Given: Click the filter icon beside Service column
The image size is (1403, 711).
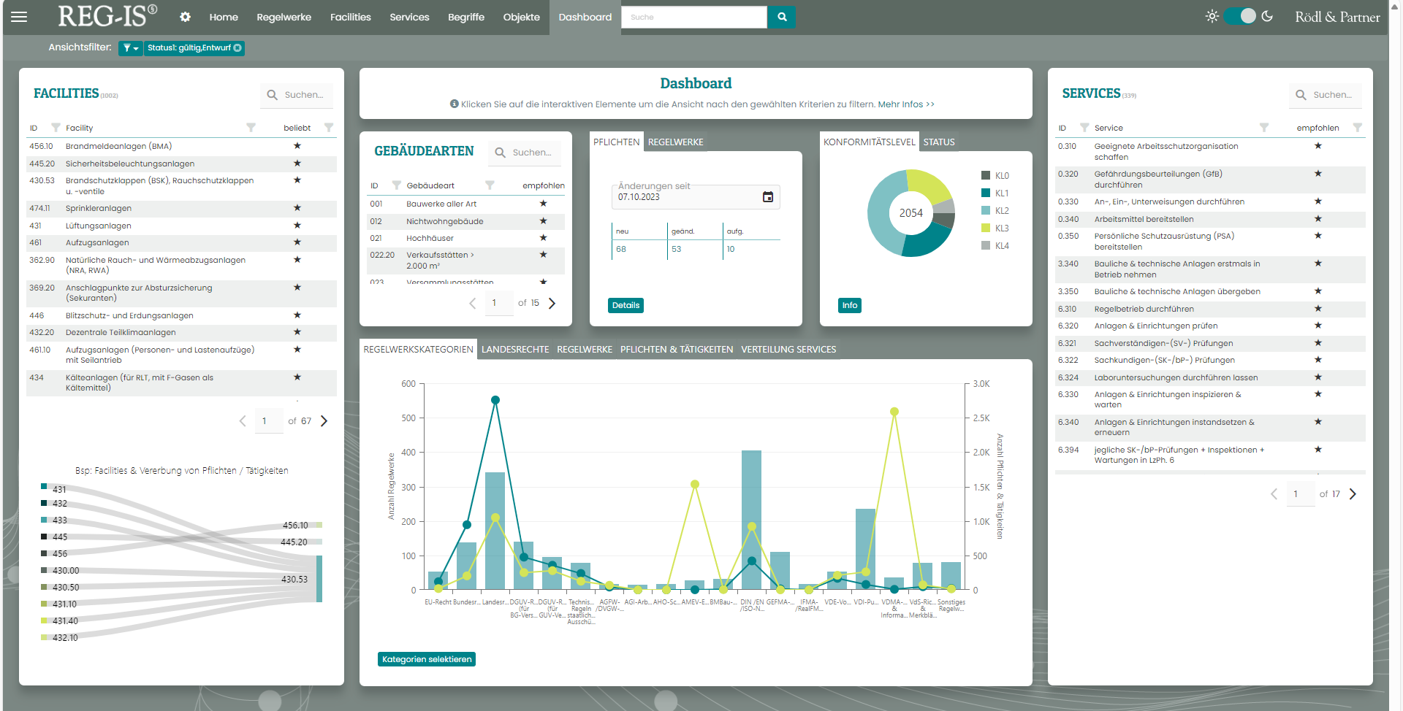Looking at the screenshot, I should click(1263, 128).
